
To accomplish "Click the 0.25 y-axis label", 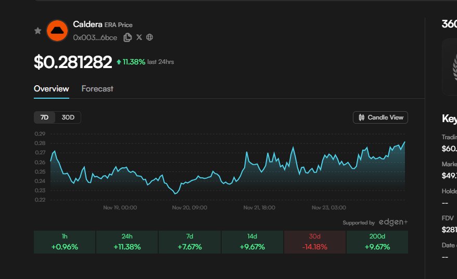I will click(x=40, y=171).
